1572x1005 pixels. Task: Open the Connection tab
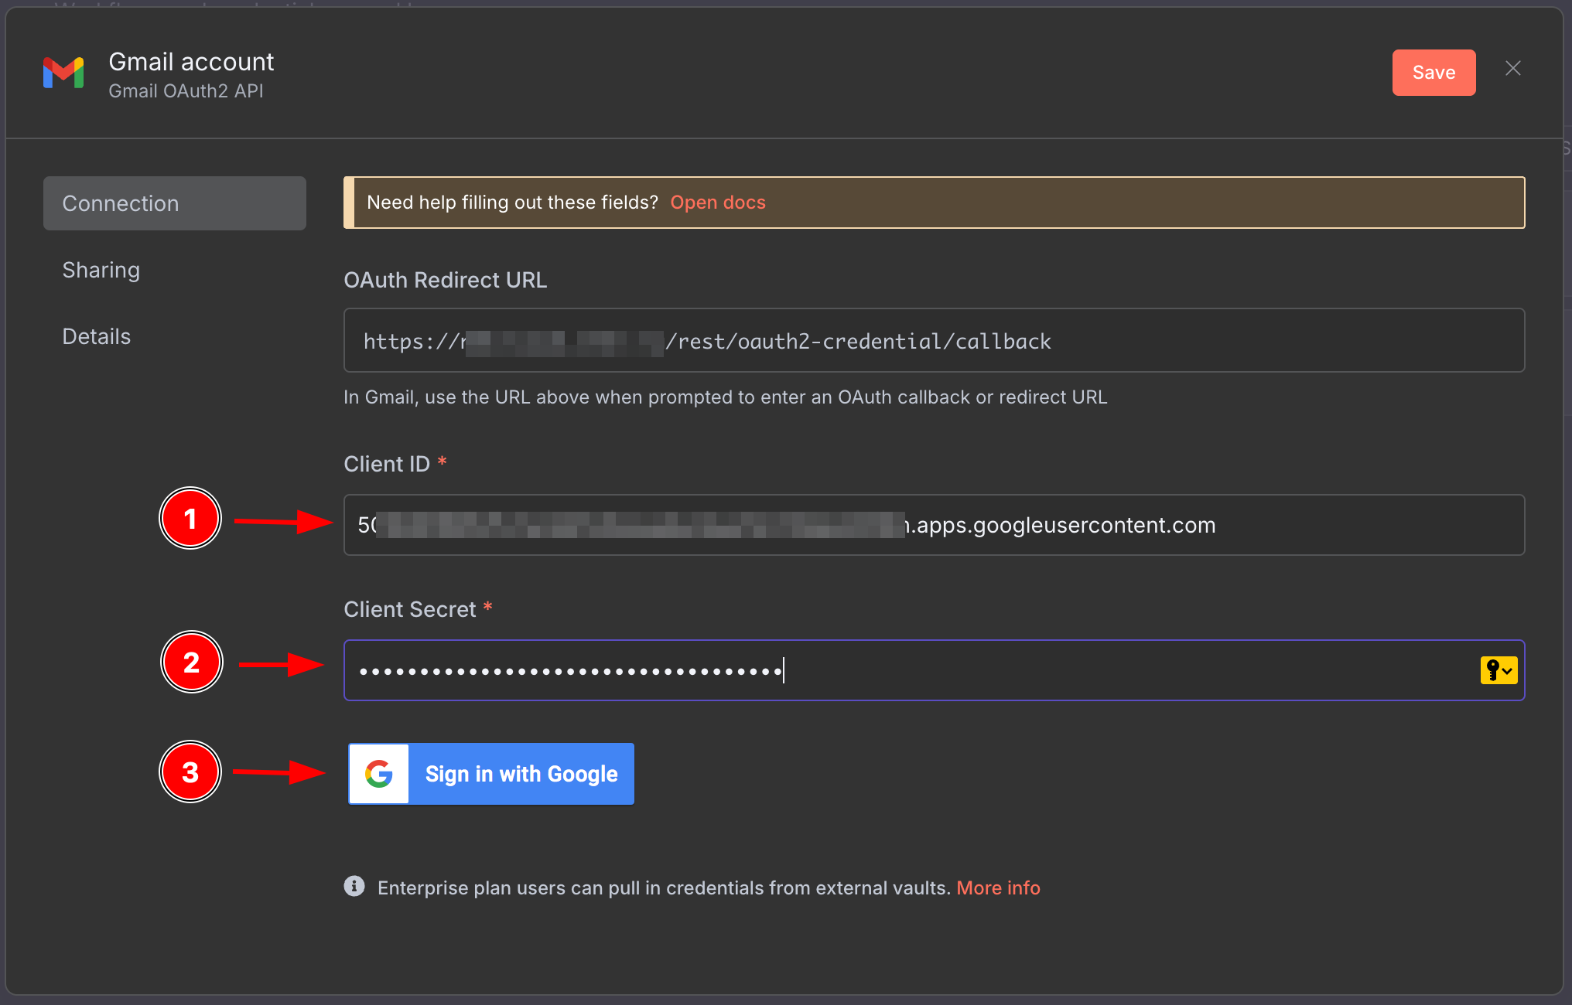(x=175, y=203)
